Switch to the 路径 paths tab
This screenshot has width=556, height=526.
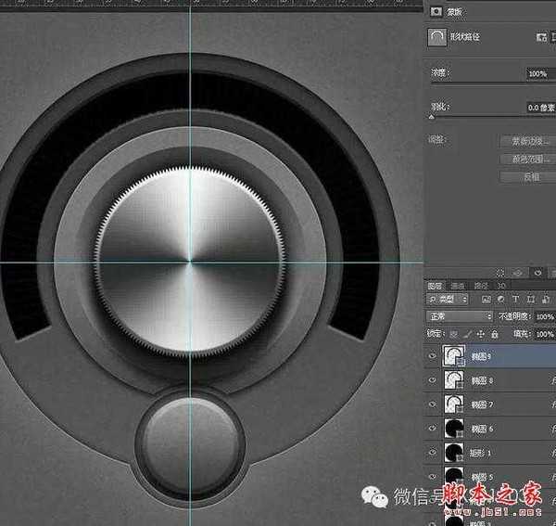point(481,286)
